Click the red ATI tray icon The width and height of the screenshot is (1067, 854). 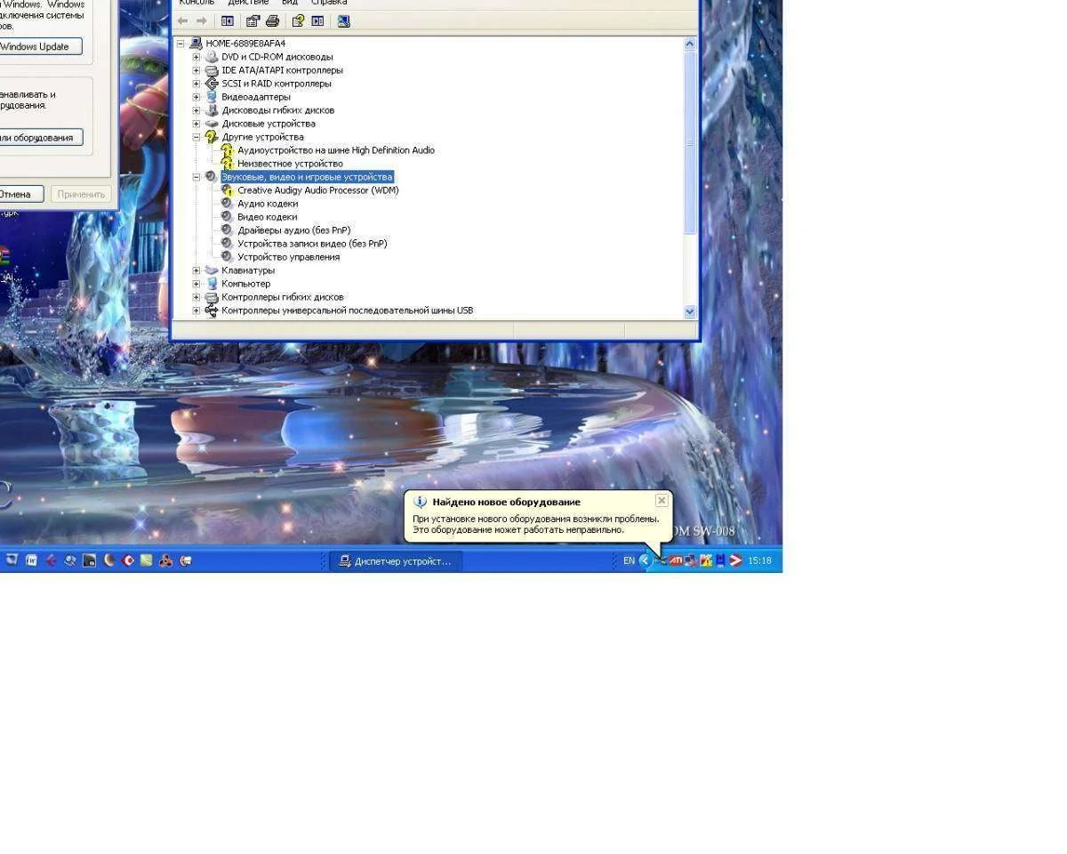click(x=676, y=560)
